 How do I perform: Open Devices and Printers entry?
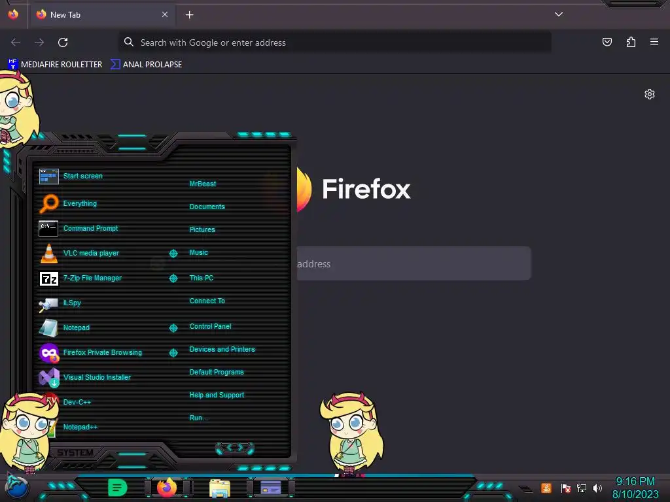click(222, 350)
